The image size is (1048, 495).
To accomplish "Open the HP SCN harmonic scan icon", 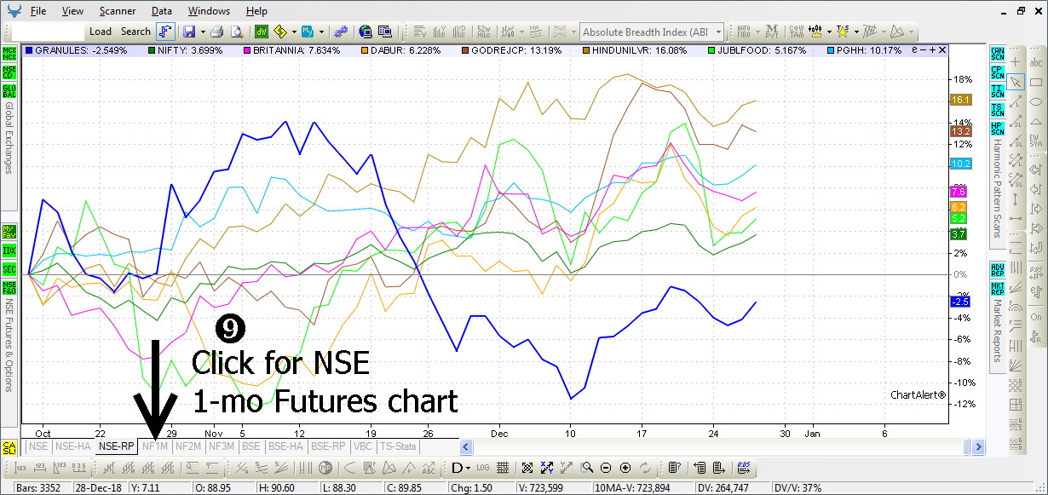I will point(997,128).
